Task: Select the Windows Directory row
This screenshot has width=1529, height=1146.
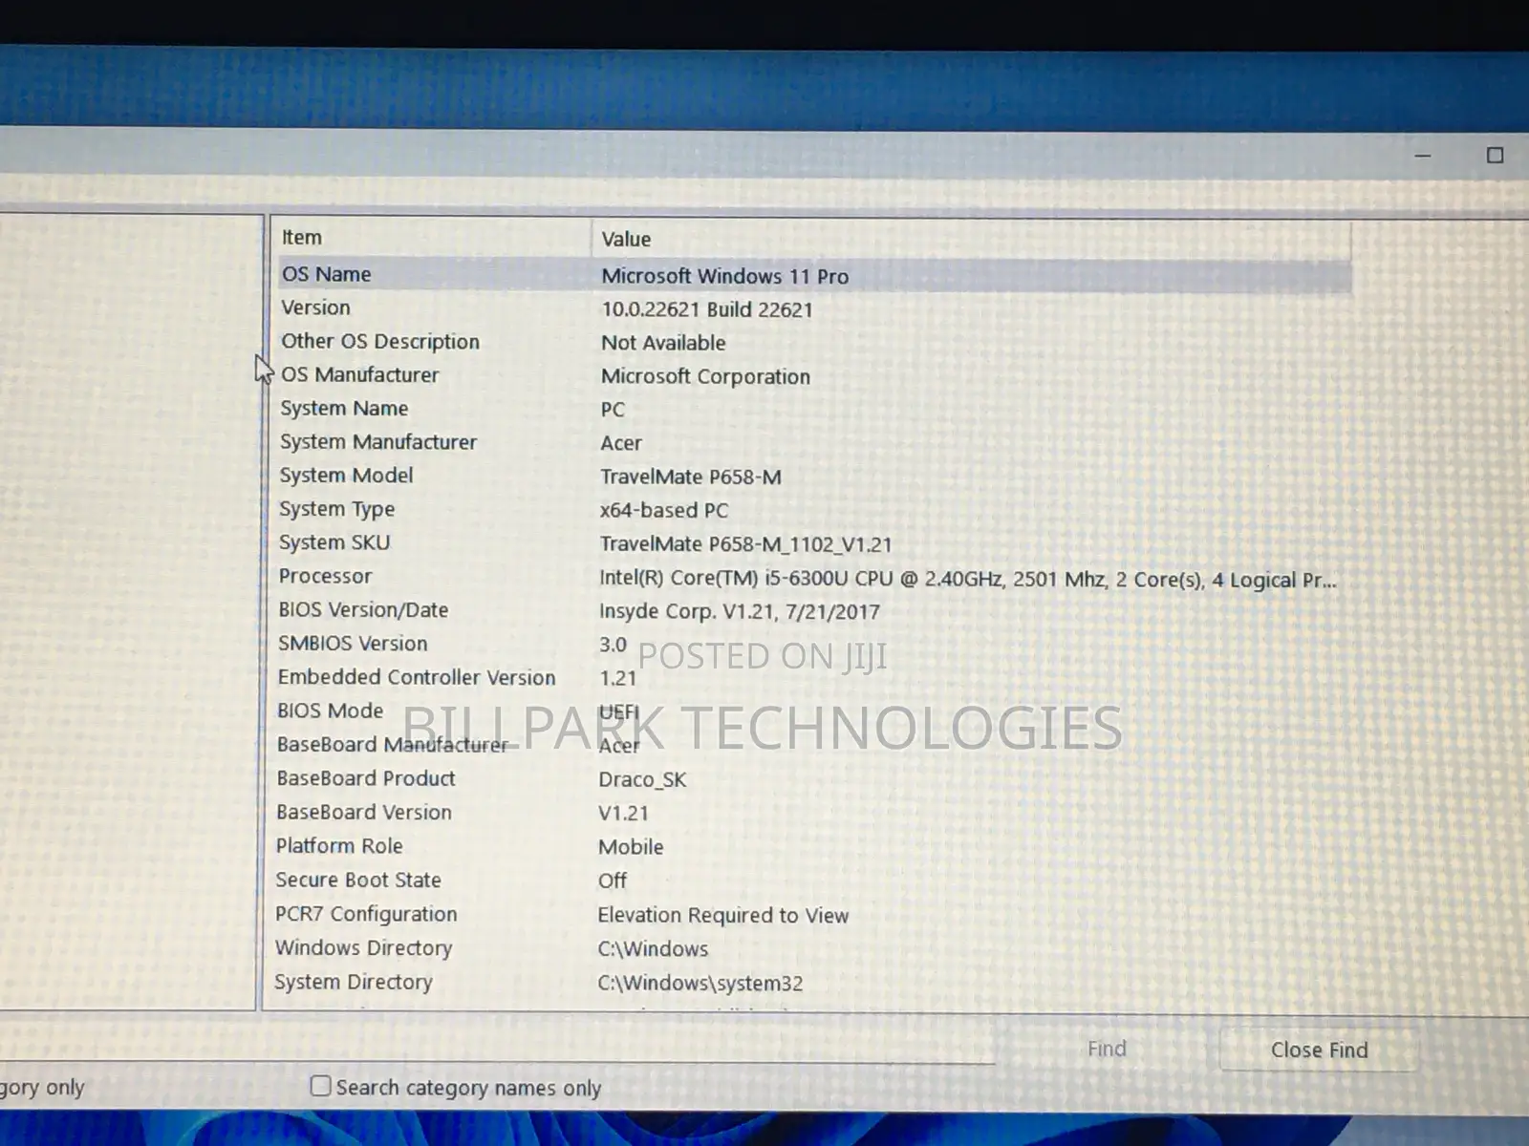Action: (x=814, y=948)
